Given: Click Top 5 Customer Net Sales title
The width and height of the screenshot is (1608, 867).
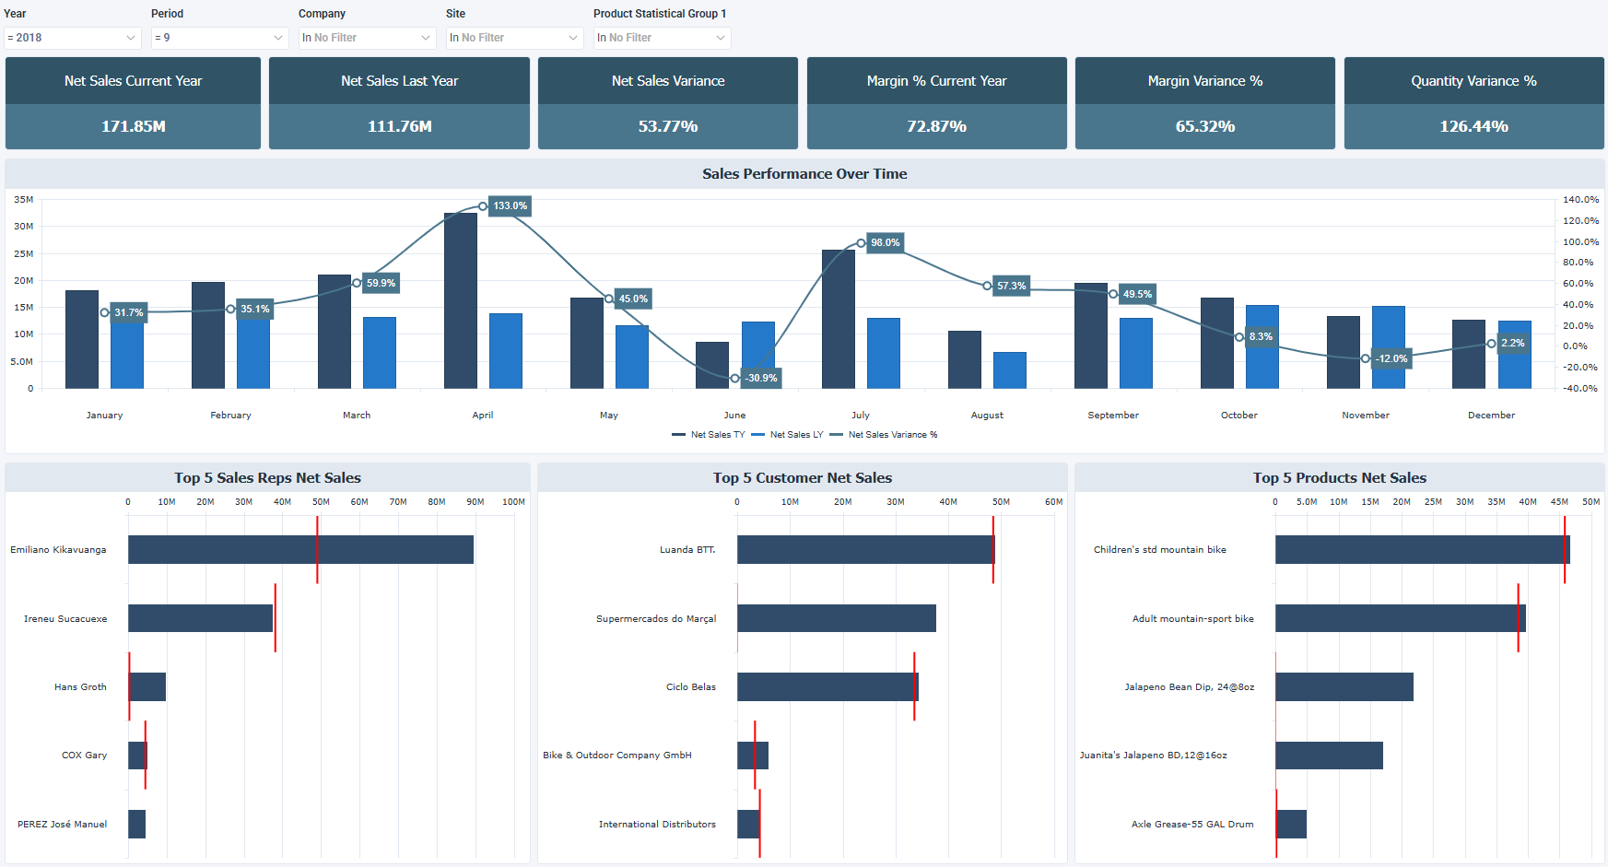Looking at the screenshot, I should tap(803, 478).
